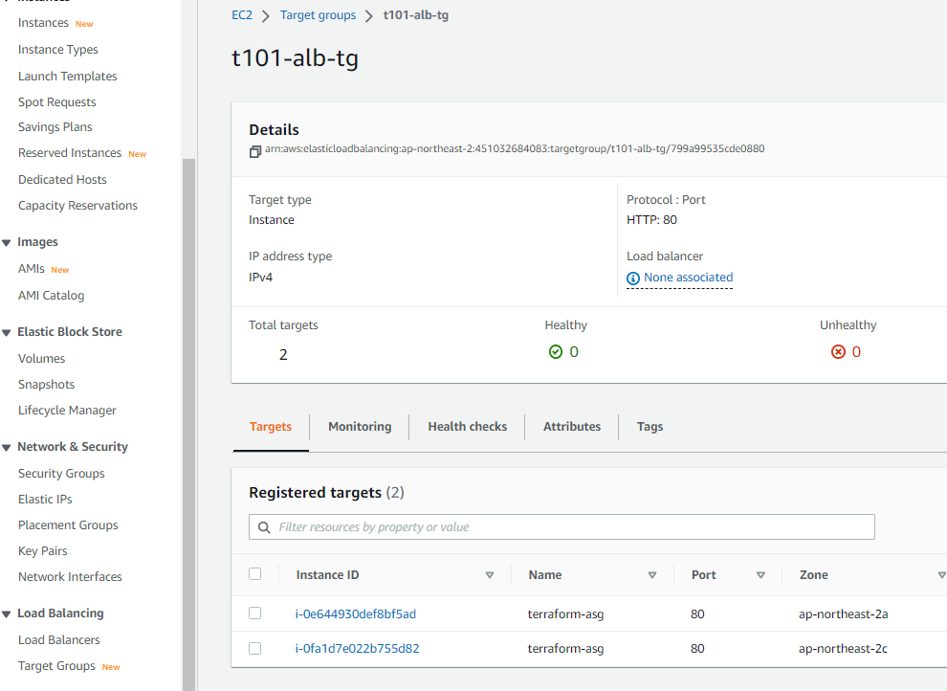
Task: Check the row for i-0e644930def8bf5ad
Action: click(254, 613)
